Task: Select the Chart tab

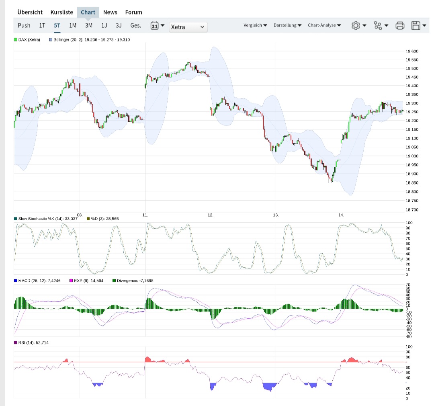Action: coord(88,12)
